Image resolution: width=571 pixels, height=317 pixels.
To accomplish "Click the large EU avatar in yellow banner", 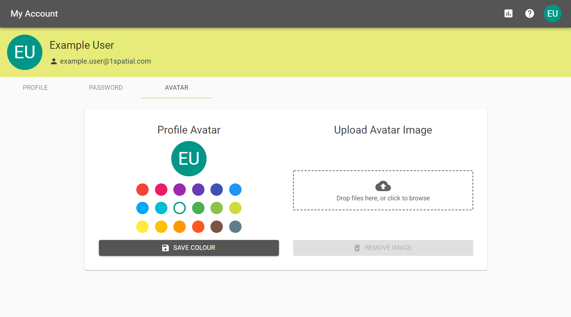I will pyautogui.click(x=25, y=52).
